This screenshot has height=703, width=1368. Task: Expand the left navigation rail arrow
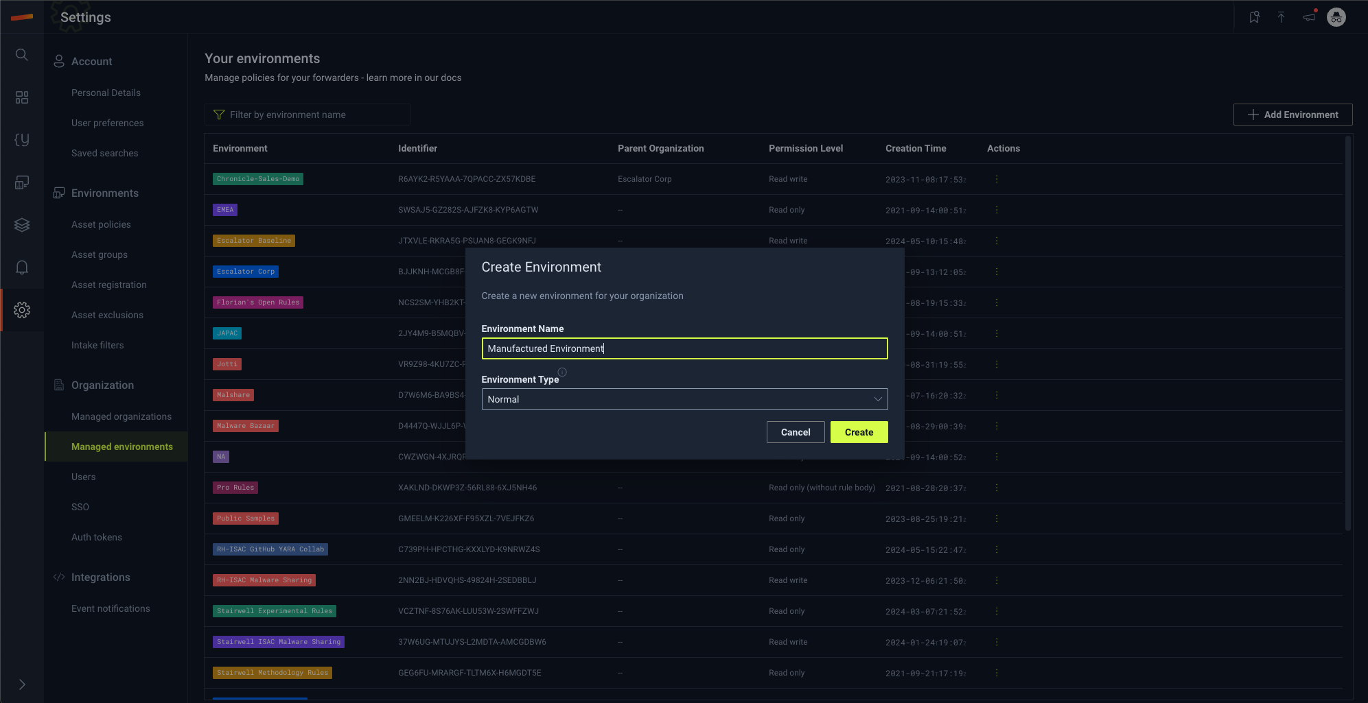coord(22,684)
